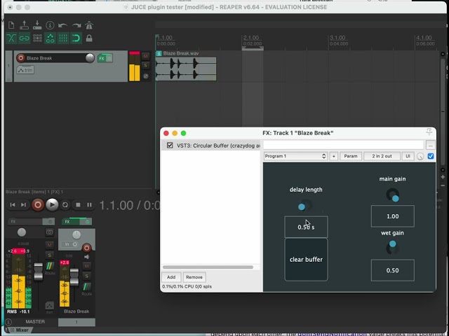Toggle snap magnet icon
Viewport: 449px width, 336px height.
76,38
